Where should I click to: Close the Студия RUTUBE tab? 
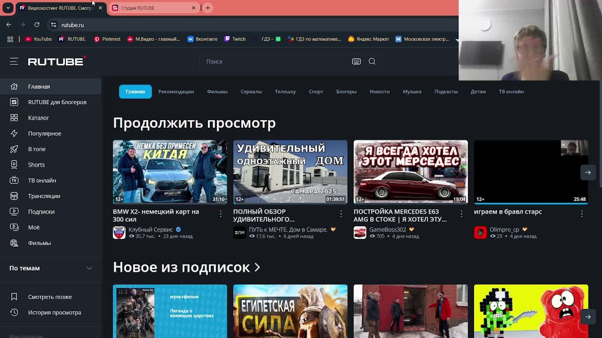pyautogui.click(x=193, y=8)
